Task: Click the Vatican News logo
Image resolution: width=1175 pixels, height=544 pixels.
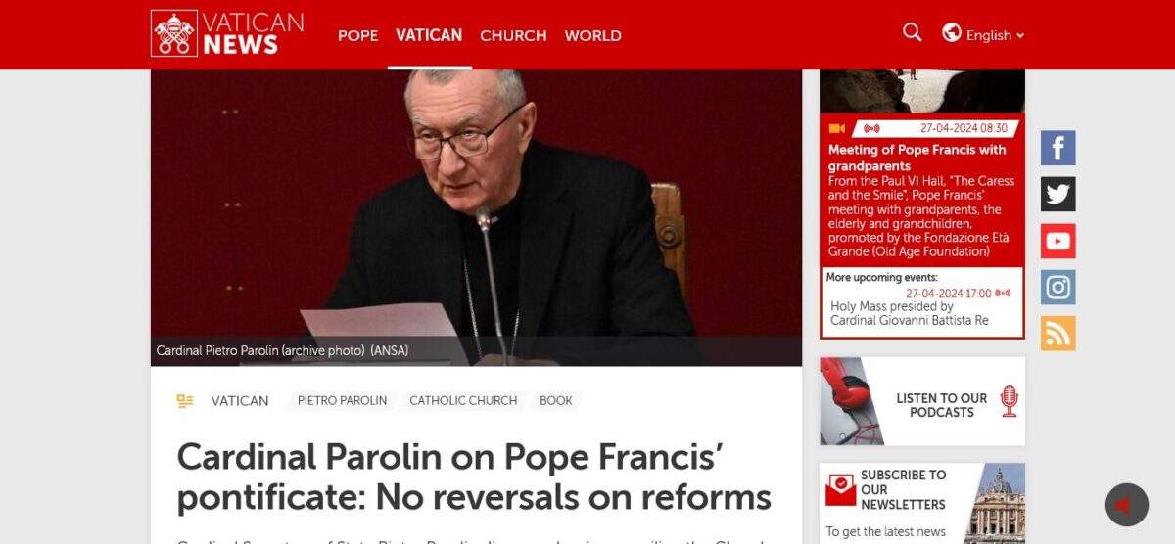Action: pyautogui.click(x=227, y=33)
